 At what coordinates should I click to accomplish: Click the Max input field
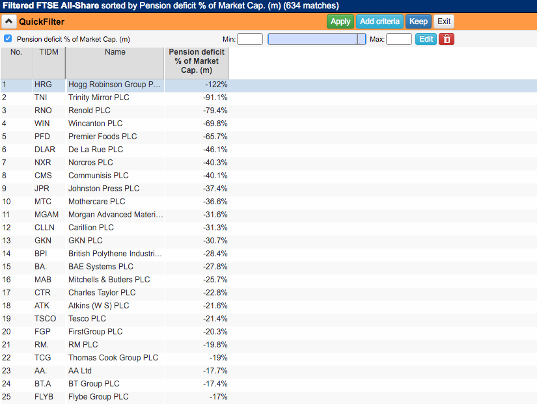coord(399,39)
